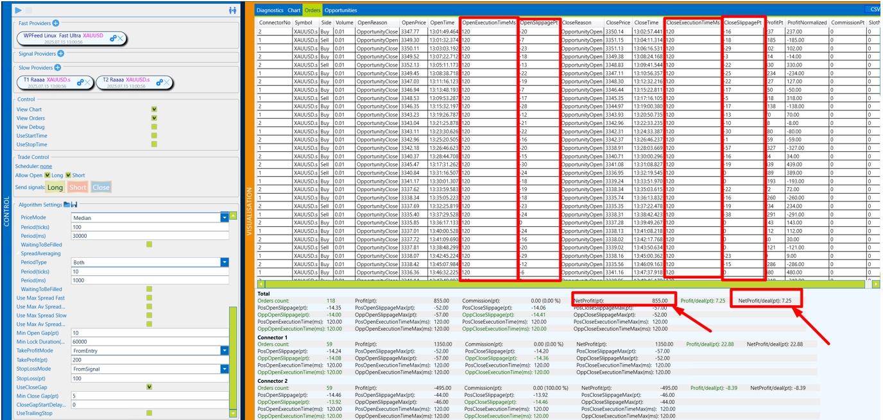
Task: Toggle the UseCloseGap checkbox
Action: [x=149, y=387]
